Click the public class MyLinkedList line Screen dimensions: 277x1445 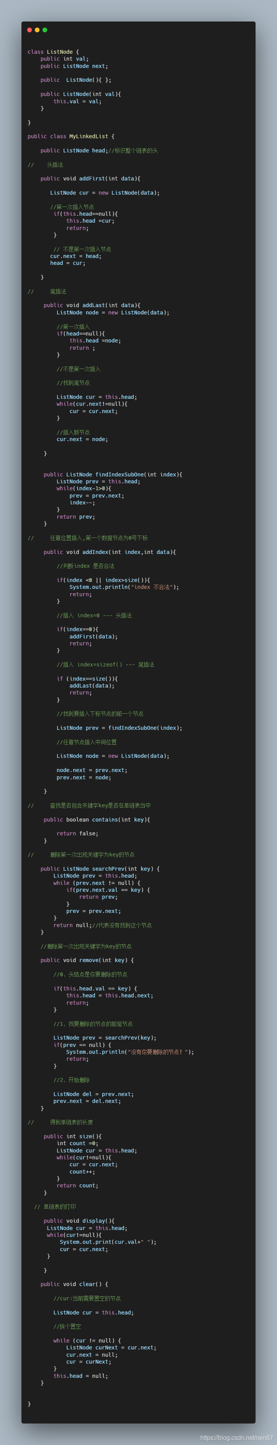pos(71,136)
